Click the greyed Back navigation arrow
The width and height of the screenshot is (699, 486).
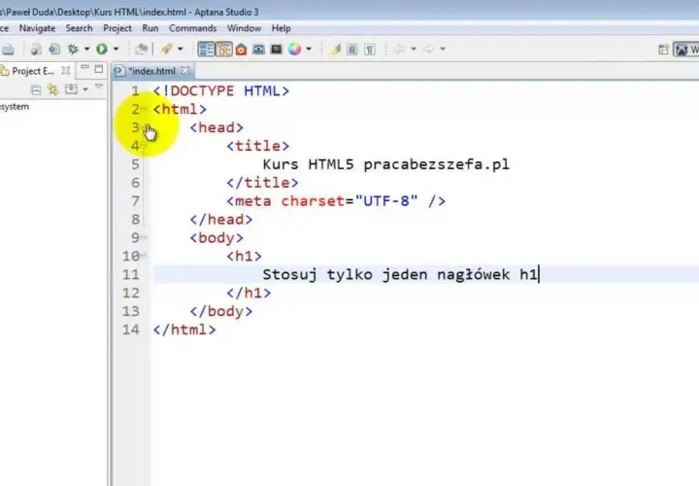(x=399, y=50)
